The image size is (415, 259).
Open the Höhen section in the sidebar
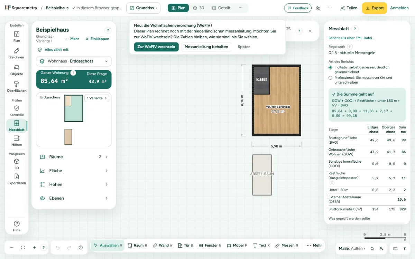point(17,141)
